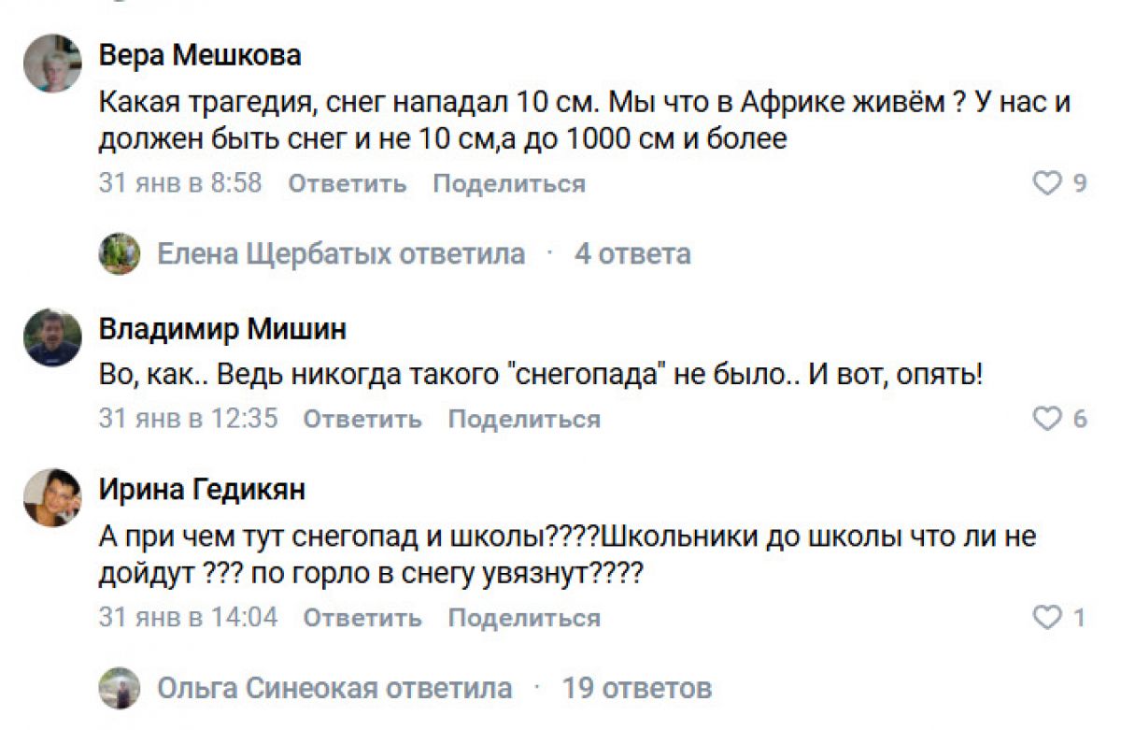The image size is (1121, 730).
Task: Like Ирина Гедикян's comment using heart
Action: 1047,617
